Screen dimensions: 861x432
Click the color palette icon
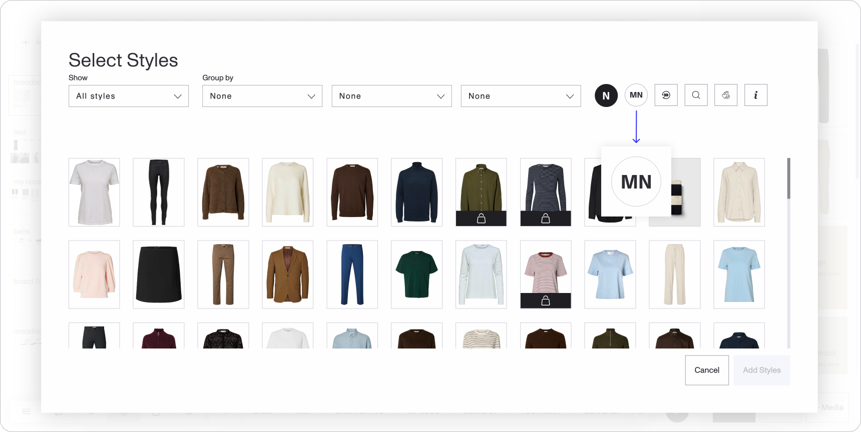point(726,95)
